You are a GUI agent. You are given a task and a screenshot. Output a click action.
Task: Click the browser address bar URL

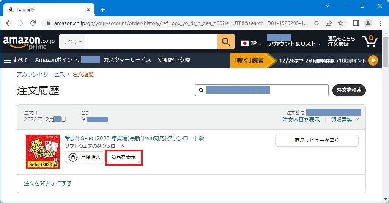(x=181, y=23)
